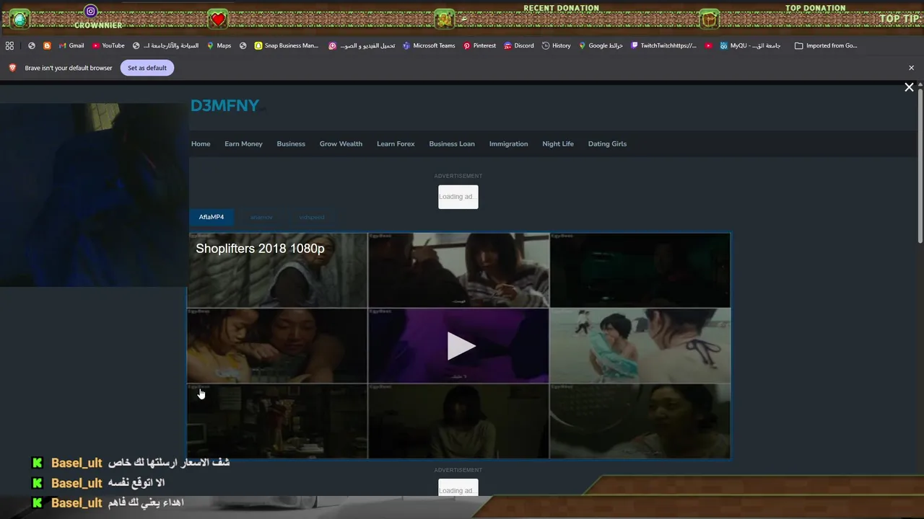This screenshot has width=924, height=519.
Task: Play the Shoplifters 2018 video
Action: pyautogui.click(x=460, y=346)
